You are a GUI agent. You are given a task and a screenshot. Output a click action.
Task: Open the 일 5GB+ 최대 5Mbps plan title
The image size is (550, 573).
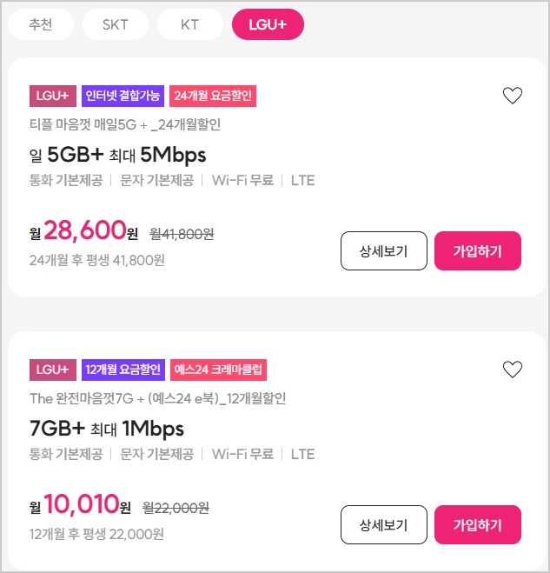pos(117,155)
